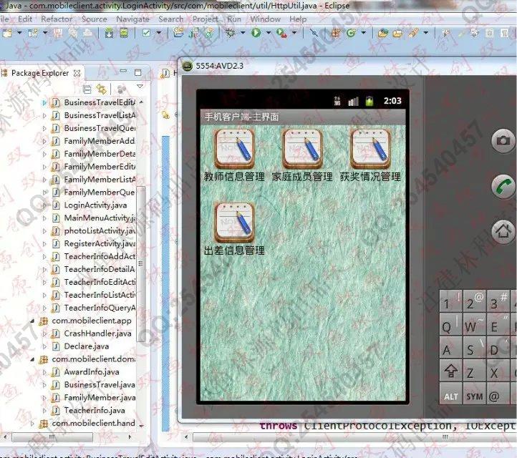
Task: Tap the shift arrow key on emulator keyboard
Action: pos(450,371)
